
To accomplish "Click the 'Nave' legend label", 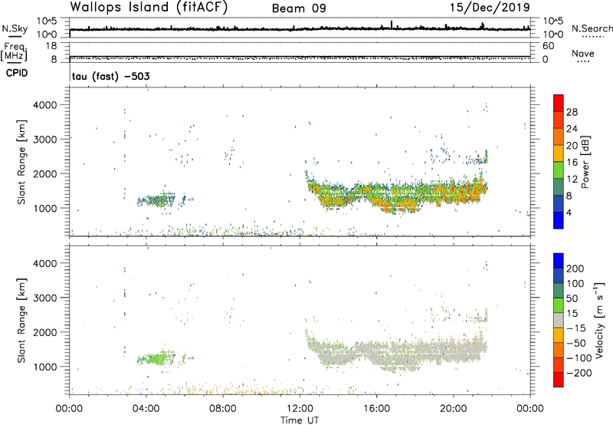I will pos(582,54).
